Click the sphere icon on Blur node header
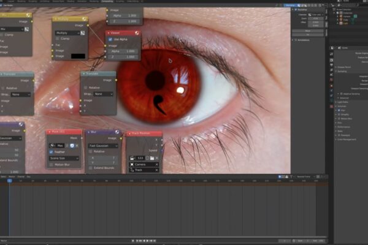The width and height of the screenshot is (368, 245). pyautogui.click(x=117, y=132)
